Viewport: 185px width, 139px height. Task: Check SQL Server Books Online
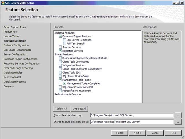pyautogui.click(x=60, y=76)
